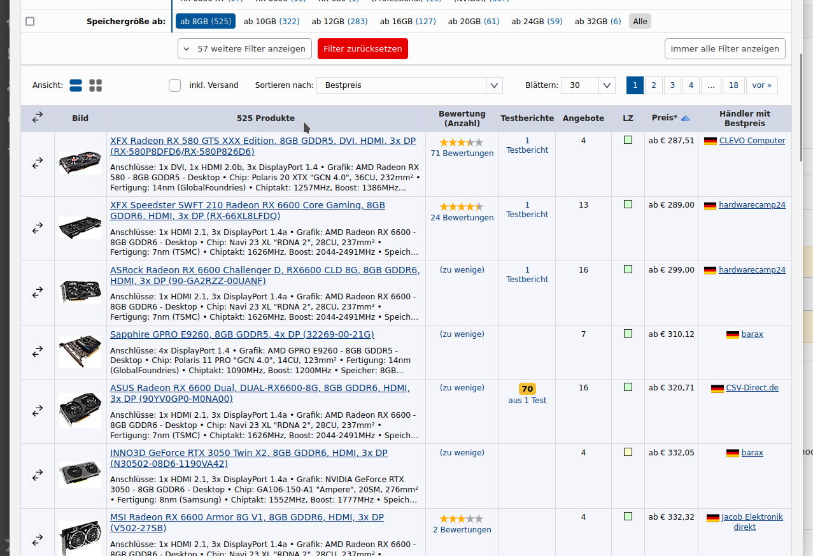
Task: Select current page 1 in pagination
Action: pos(635,85)
